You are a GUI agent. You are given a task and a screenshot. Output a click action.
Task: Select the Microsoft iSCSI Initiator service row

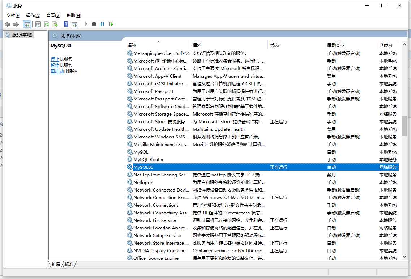263,83
